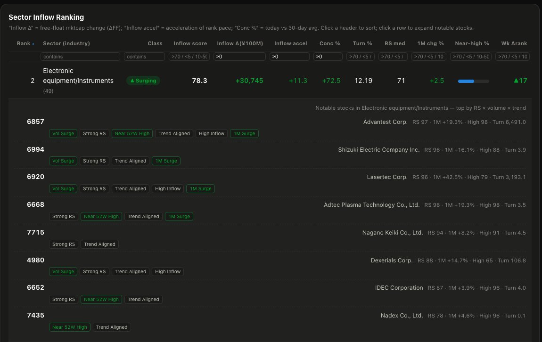
Task: Sort by the Near-high % column header
Action: [472, 43]
